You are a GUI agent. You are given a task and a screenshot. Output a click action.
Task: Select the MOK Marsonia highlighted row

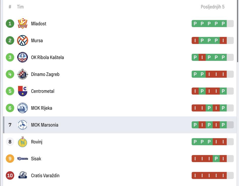(x=119, y=125)
